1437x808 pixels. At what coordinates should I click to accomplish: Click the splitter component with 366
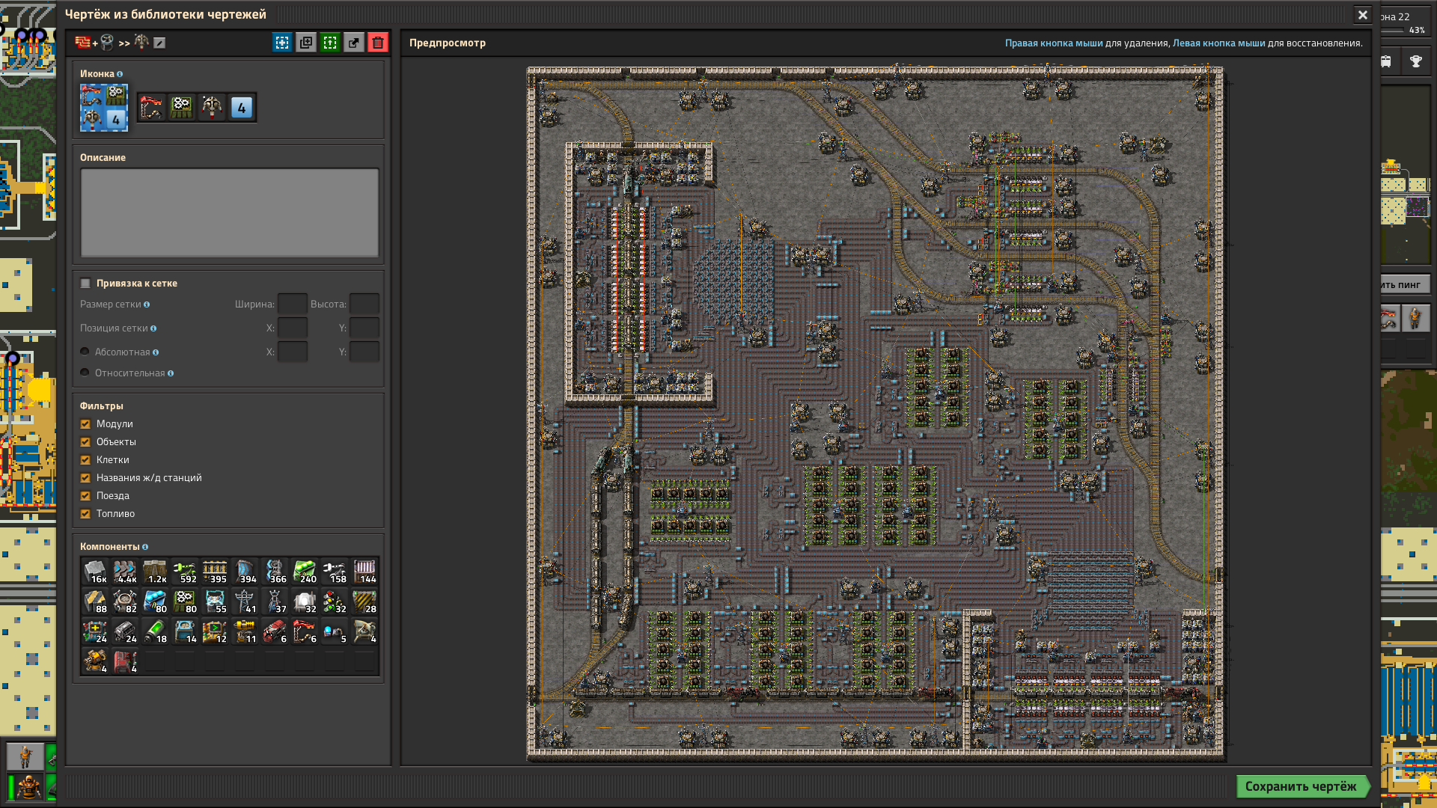click(x=275, y=572)
